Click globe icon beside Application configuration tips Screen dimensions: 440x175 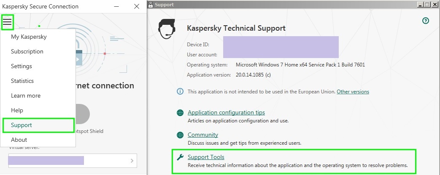(180, 113)
